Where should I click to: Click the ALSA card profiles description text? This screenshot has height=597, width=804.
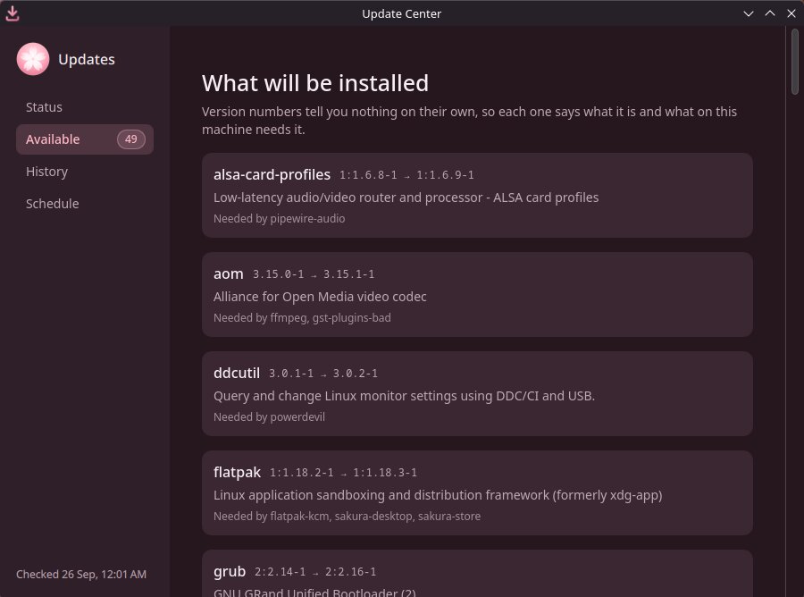[x=406, y=198]
